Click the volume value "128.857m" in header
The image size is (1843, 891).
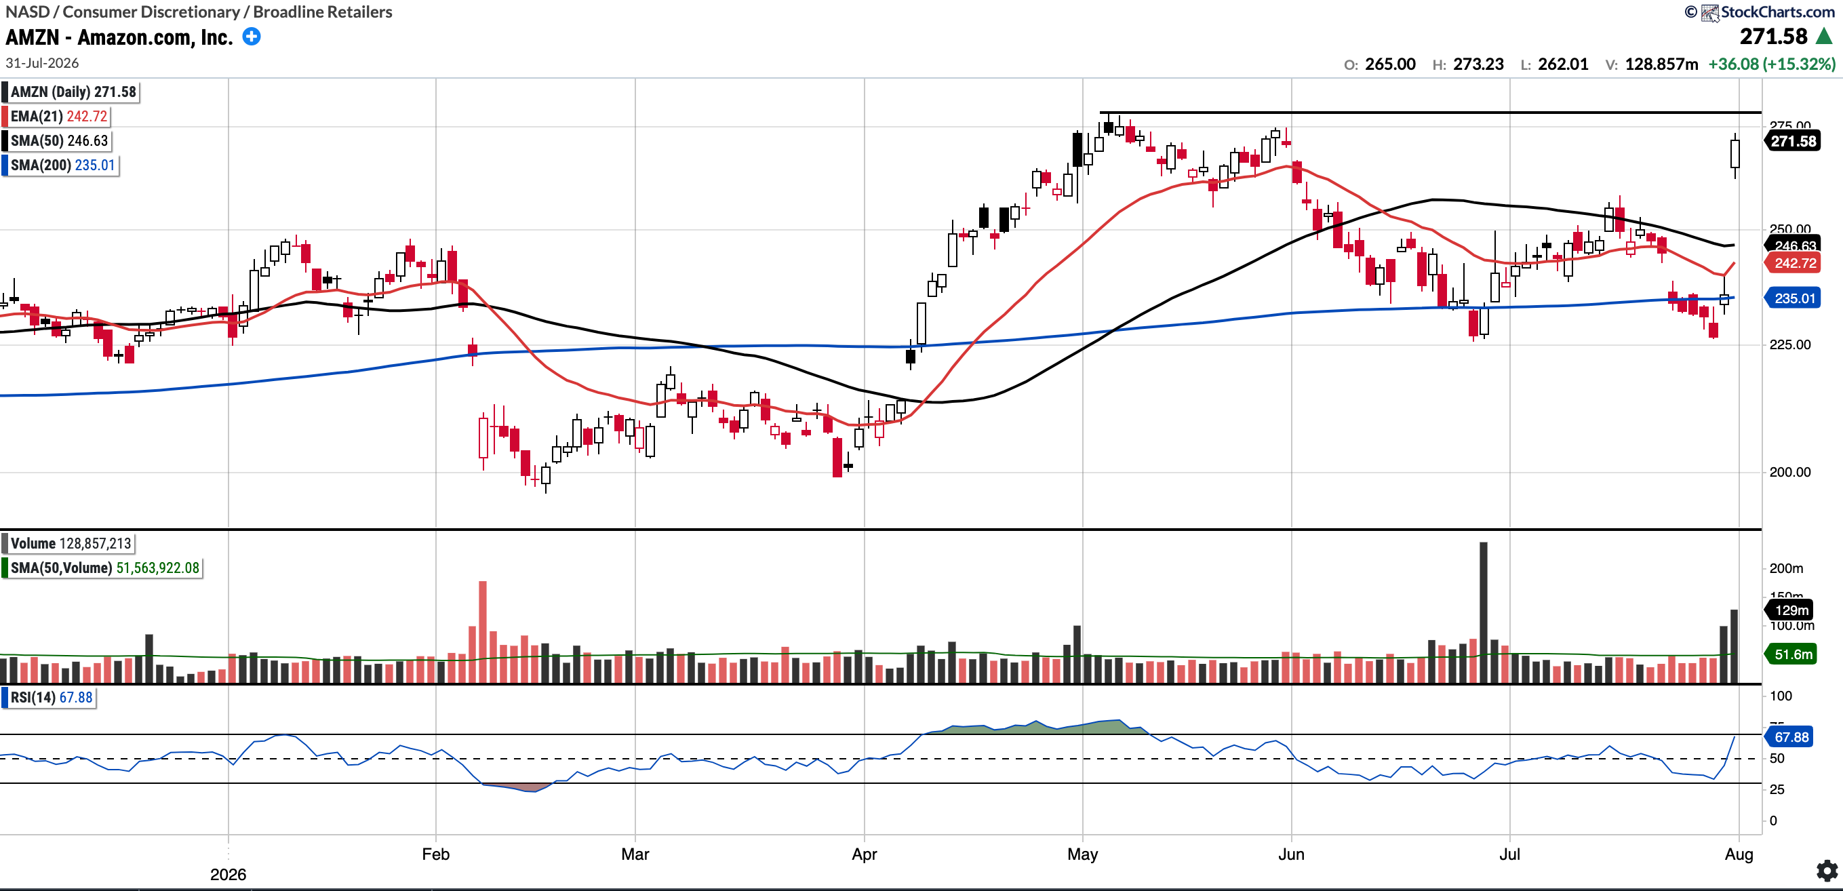click(x=1661, y=64)
